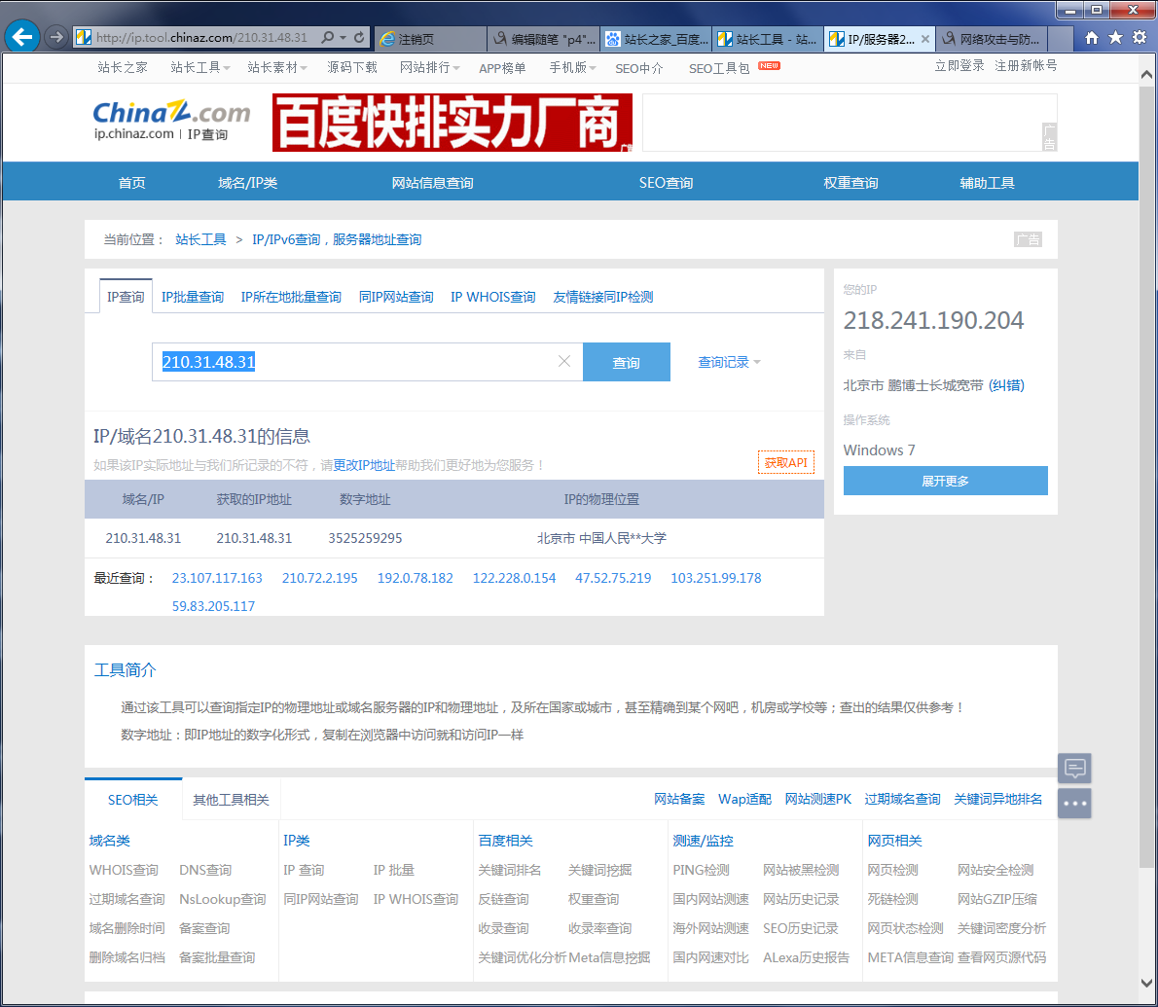
Task: Select the IP所在地批量查询 tab
Action: [x=291, y=297]
